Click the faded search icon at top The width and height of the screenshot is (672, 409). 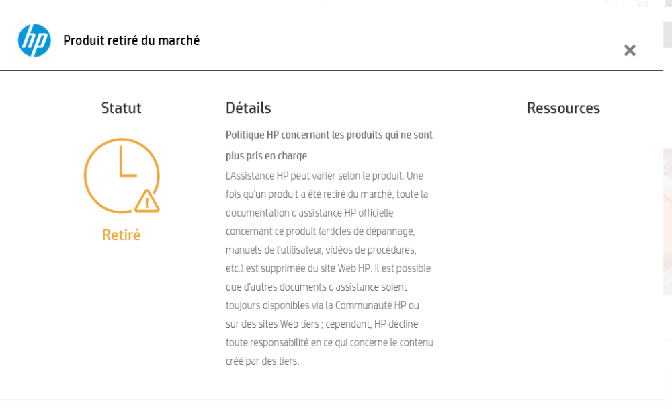click(x=605, y=2)
